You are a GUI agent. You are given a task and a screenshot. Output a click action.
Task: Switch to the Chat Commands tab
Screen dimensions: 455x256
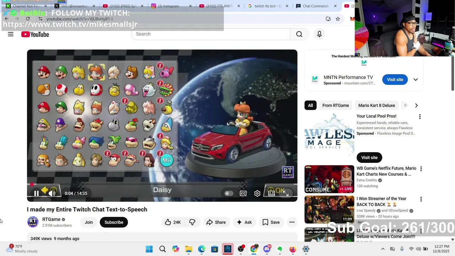click(x=316, y=6)
